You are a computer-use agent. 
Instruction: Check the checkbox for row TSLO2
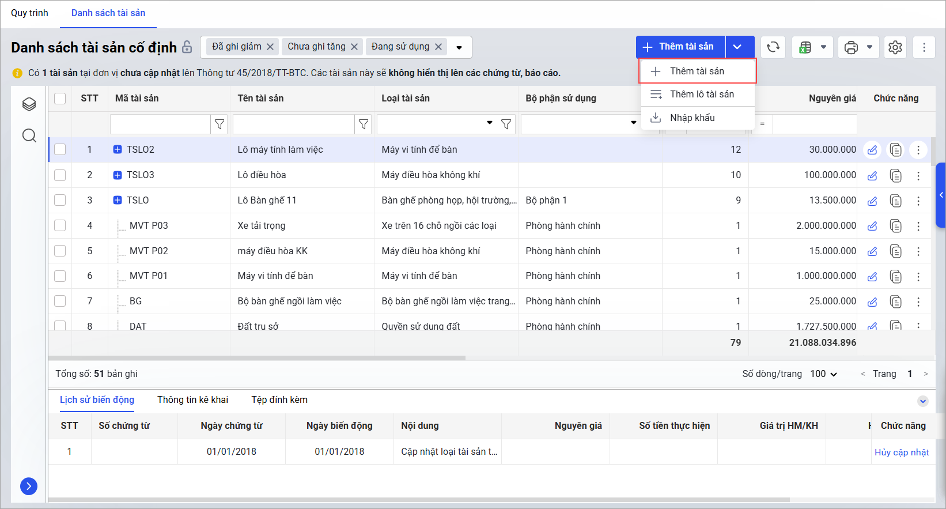[x=60, y=150]
